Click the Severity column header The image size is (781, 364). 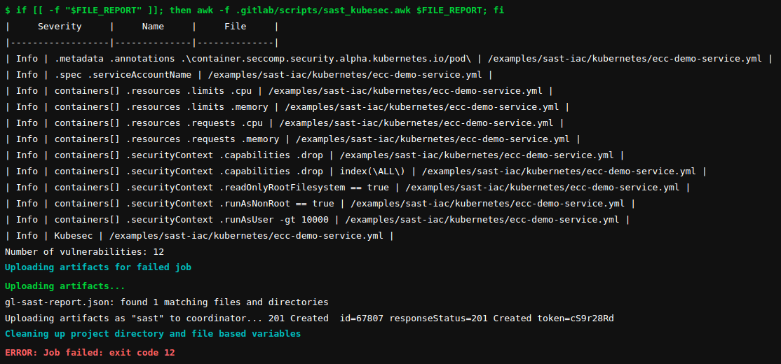point(60,27)
